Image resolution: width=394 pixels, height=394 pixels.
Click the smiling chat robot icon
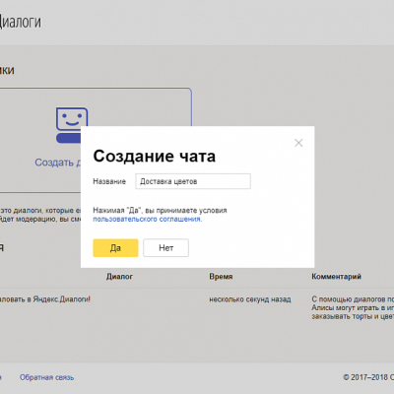pyautogui.click(x=72, y=118)
